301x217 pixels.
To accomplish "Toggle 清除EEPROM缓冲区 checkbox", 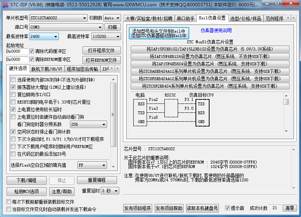I will 32,59.
